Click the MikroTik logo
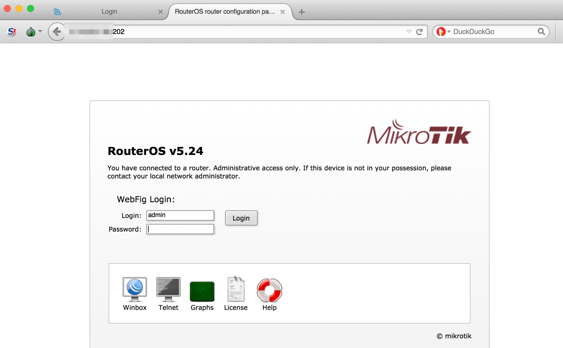Screen dimensions: 563x348 419,132
